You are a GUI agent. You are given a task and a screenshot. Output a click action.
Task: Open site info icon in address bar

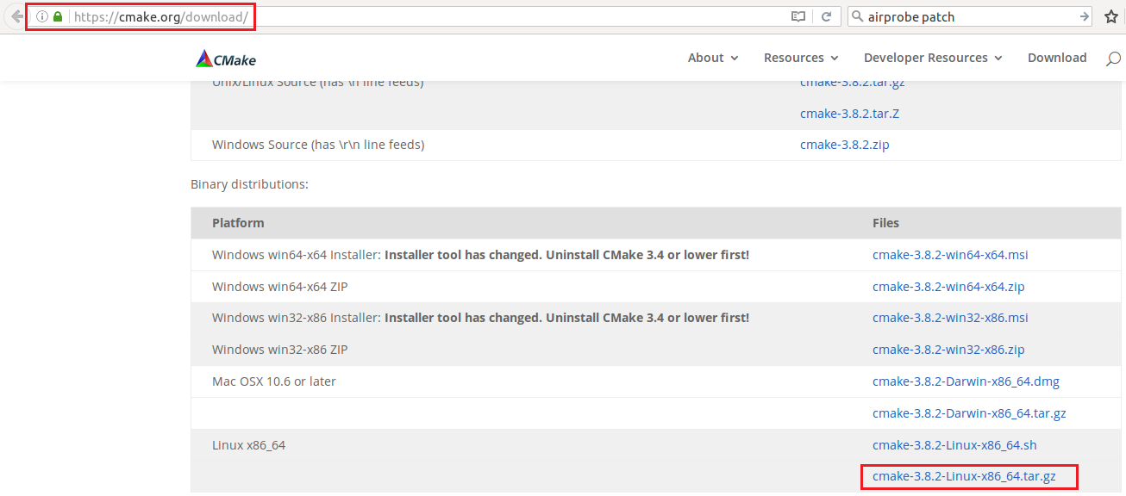tap(41, 16)
